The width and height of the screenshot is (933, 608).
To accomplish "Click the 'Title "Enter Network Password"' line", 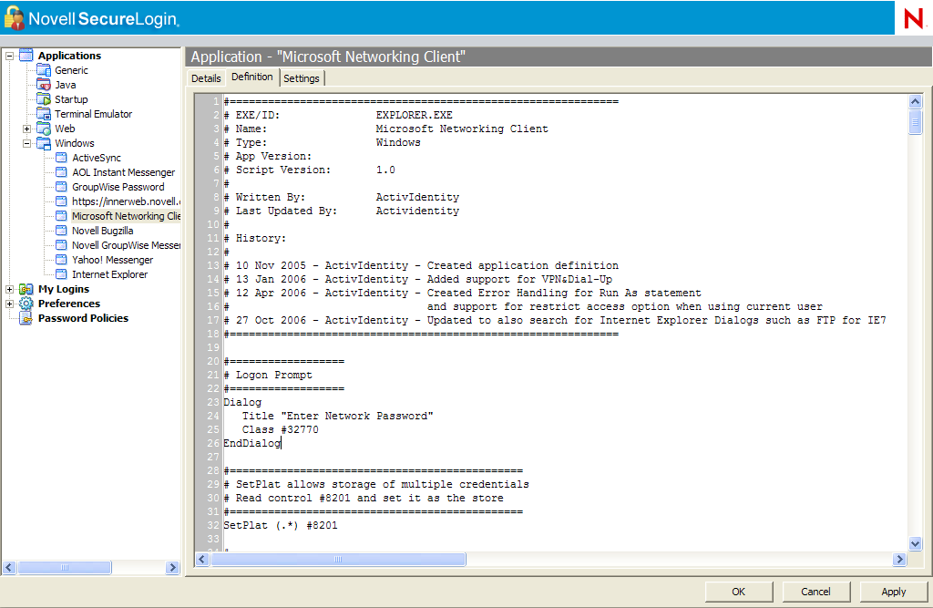I will click(x=337, y=416).
